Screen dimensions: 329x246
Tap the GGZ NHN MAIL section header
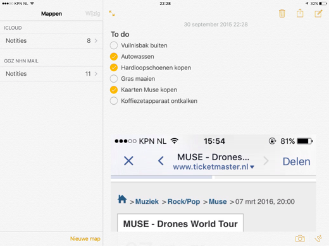click(21, 61)
